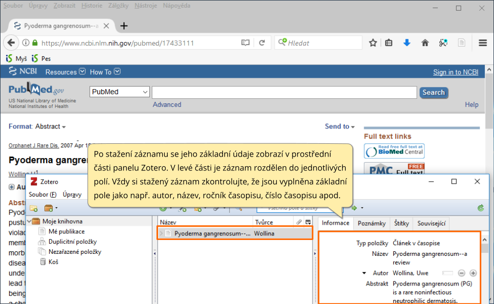Open the column picker icon in Zotero
Viewport: 494px width, 304px height.
pos(308,222)
